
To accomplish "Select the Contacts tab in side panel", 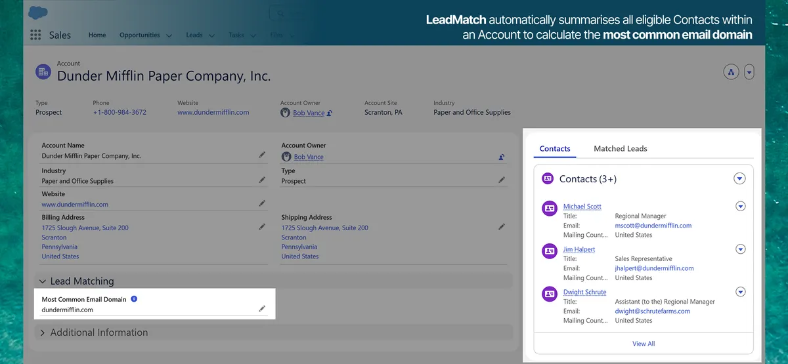I will coord(555,149).
